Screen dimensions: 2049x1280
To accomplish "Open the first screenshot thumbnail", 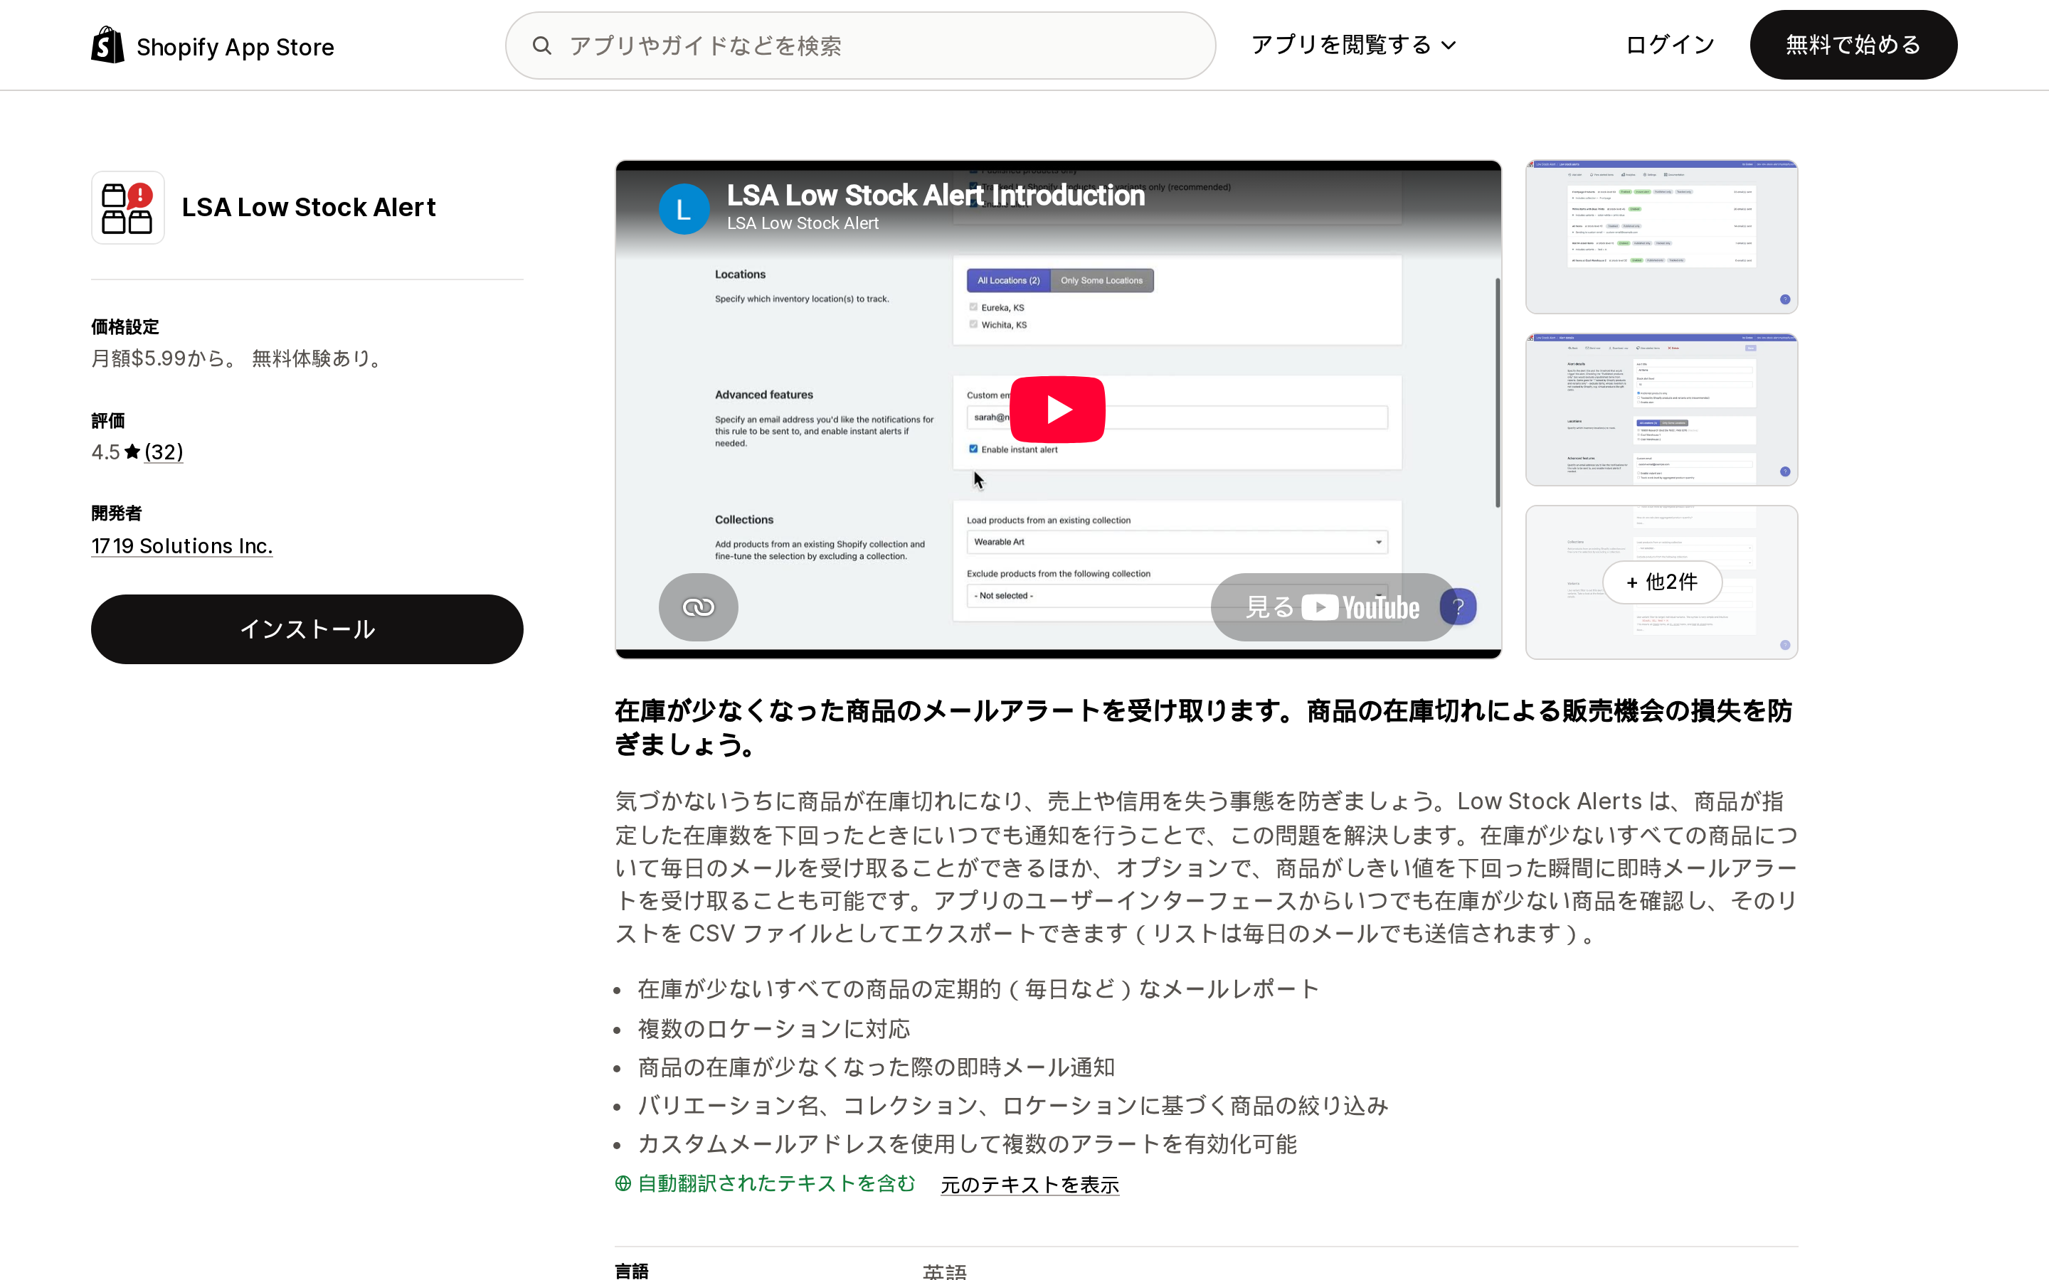I will (x=1661, y=237).
